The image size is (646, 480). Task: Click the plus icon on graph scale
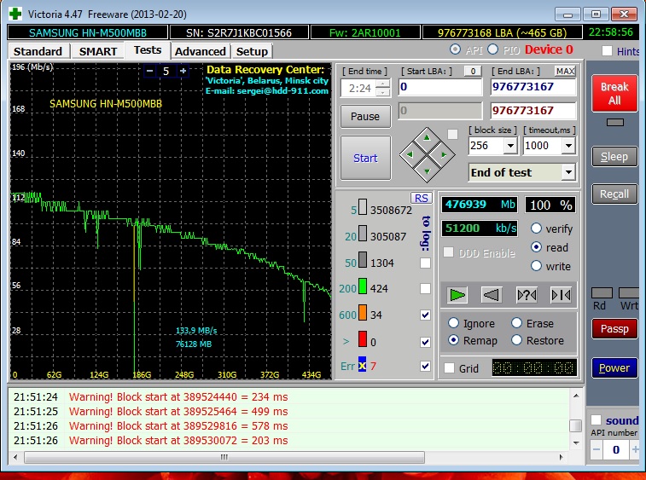pyautogui.click(x=183, y=72)
